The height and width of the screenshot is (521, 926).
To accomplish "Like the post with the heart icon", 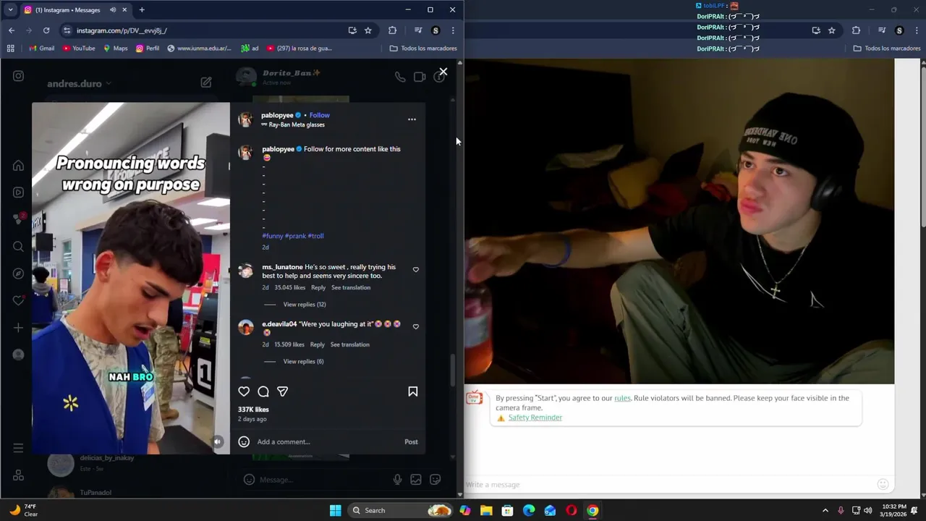I will (x=244, y=391).
